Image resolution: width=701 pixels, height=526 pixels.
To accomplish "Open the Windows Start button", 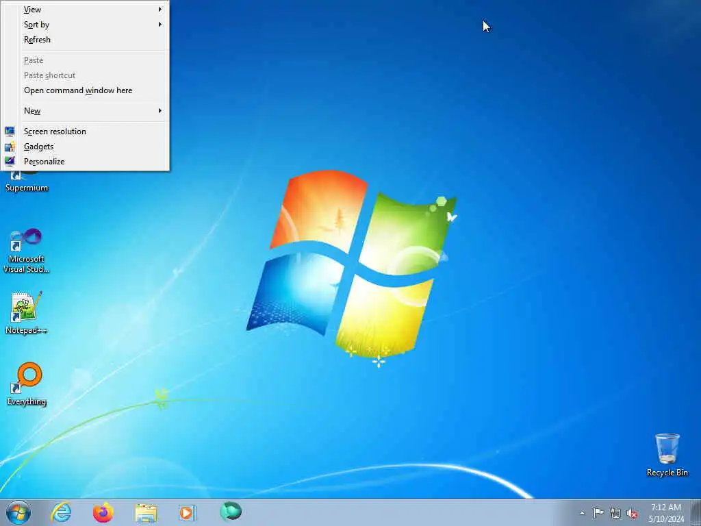I will 18,512.
